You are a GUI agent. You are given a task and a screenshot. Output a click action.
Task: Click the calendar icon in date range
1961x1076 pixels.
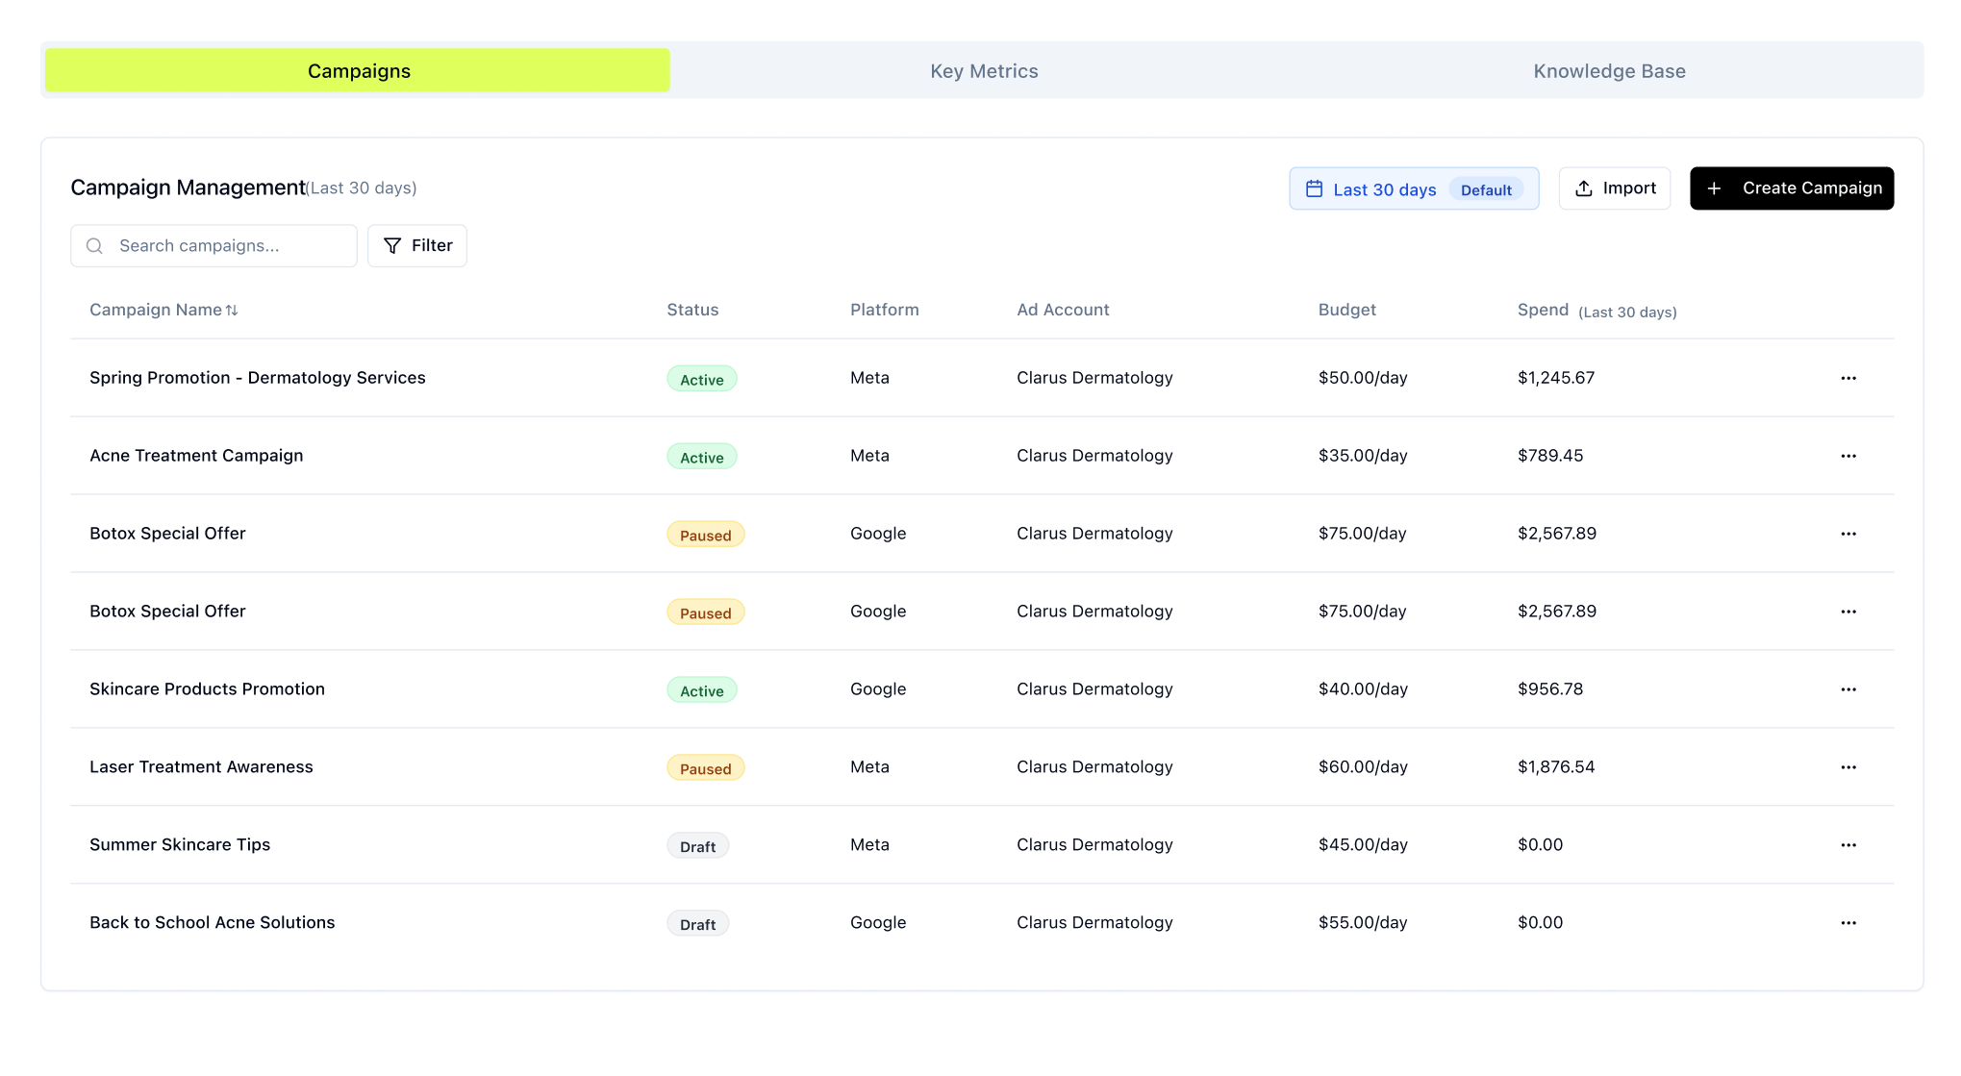tap(1314, 188)
